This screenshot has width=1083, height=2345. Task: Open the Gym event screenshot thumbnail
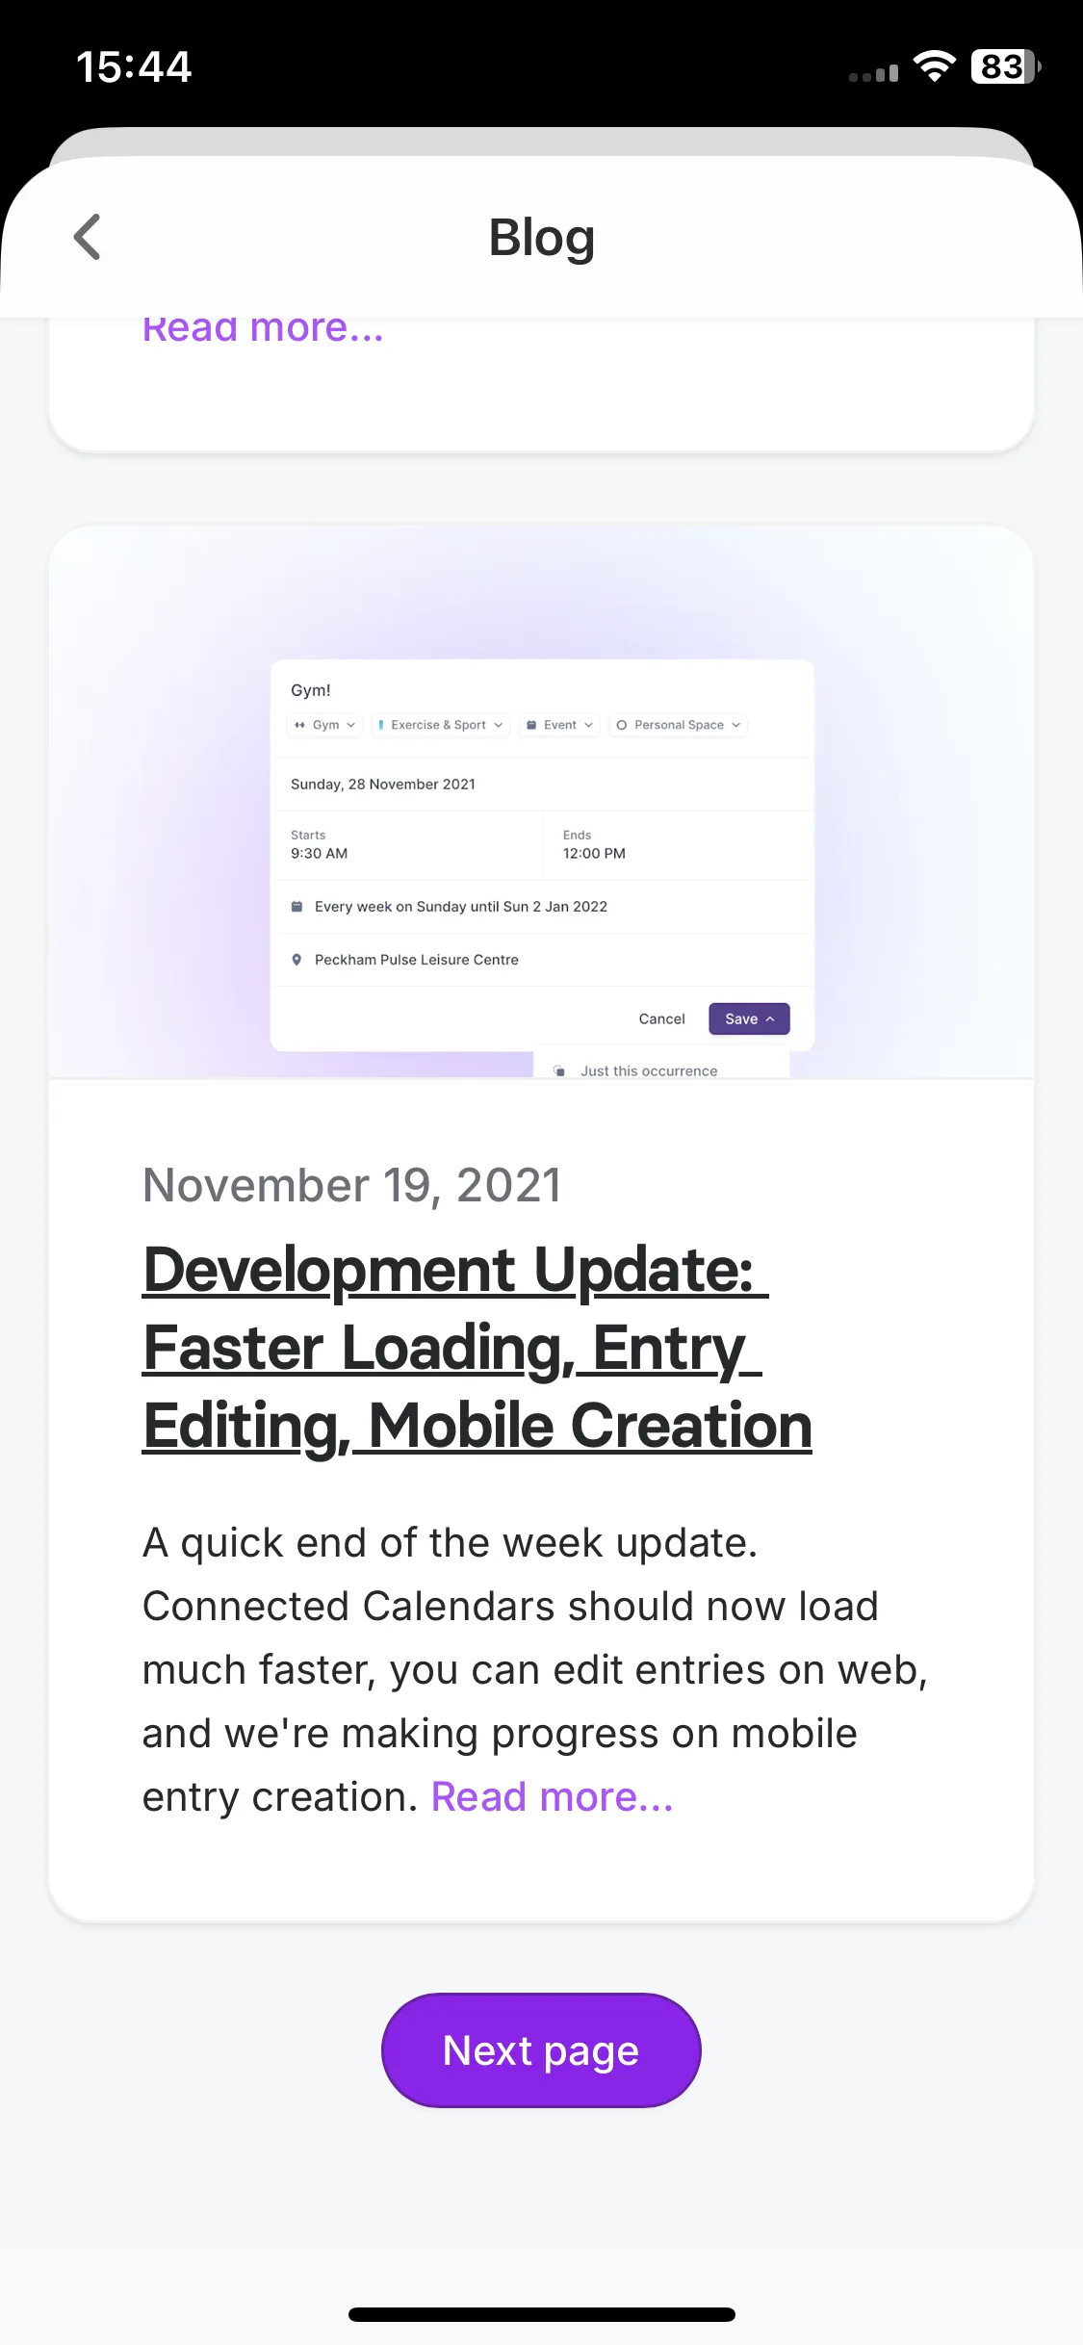[541, 802]
